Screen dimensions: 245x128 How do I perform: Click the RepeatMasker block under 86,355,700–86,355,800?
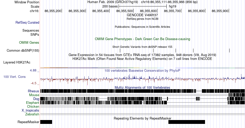pos(186,122)
